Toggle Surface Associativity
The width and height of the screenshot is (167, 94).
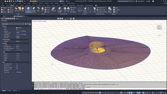click(28, 10)
